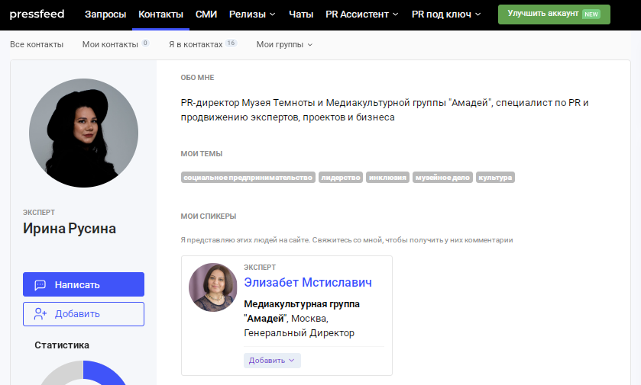Select the Контакты tab
The width and height of the screenshot is (641, 385).
click(160, 14)
